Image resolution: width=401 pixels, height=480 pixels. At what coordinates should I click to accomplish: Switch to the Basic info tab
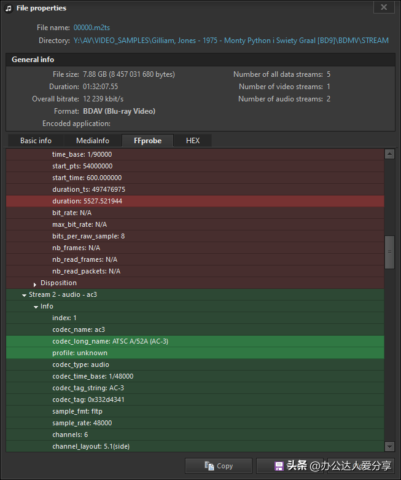pyautogui.click(x=36, y=141)
